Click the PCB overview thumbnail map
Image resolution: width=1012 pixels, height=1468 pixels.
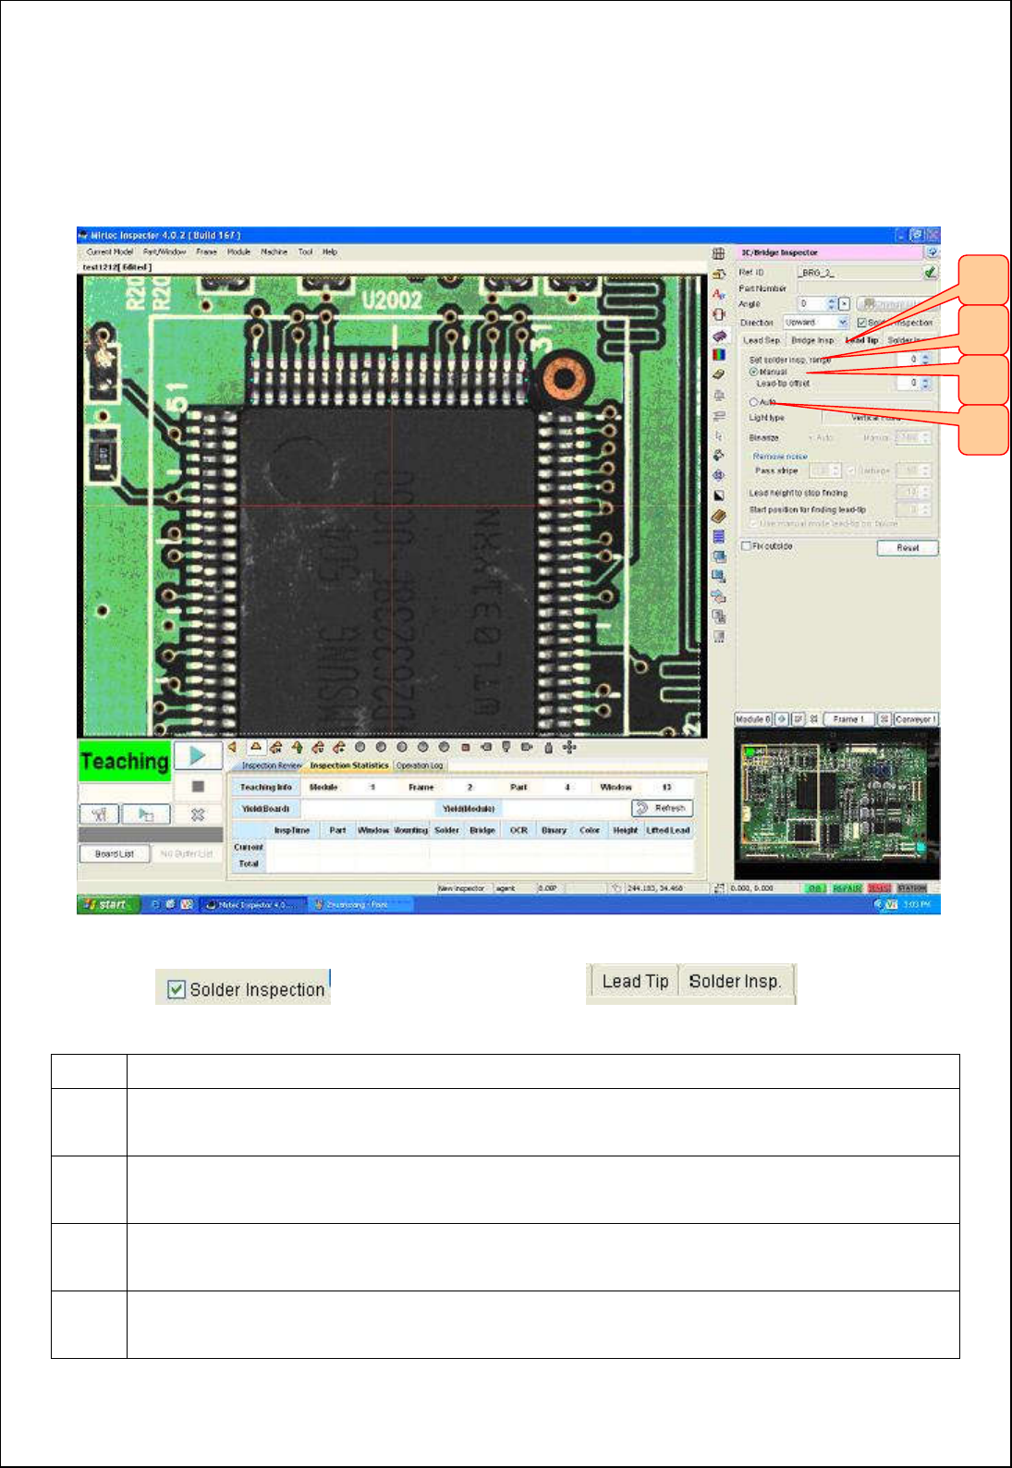point(836,803)
